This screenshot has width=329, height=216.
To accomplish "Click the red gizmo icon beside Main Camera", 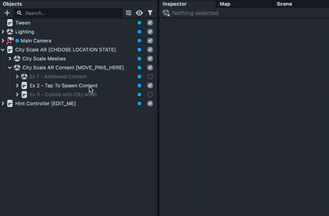I will pos(10,41).
